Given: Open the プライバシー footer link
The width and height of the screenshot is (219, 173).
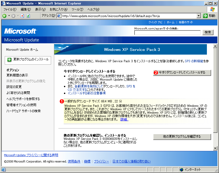Looking at the screenshot, I should click(101, 161).
